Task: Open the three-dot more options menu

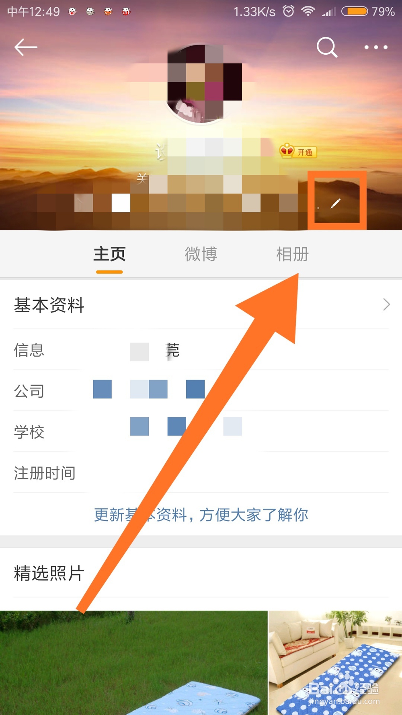Action: (376, 47)
